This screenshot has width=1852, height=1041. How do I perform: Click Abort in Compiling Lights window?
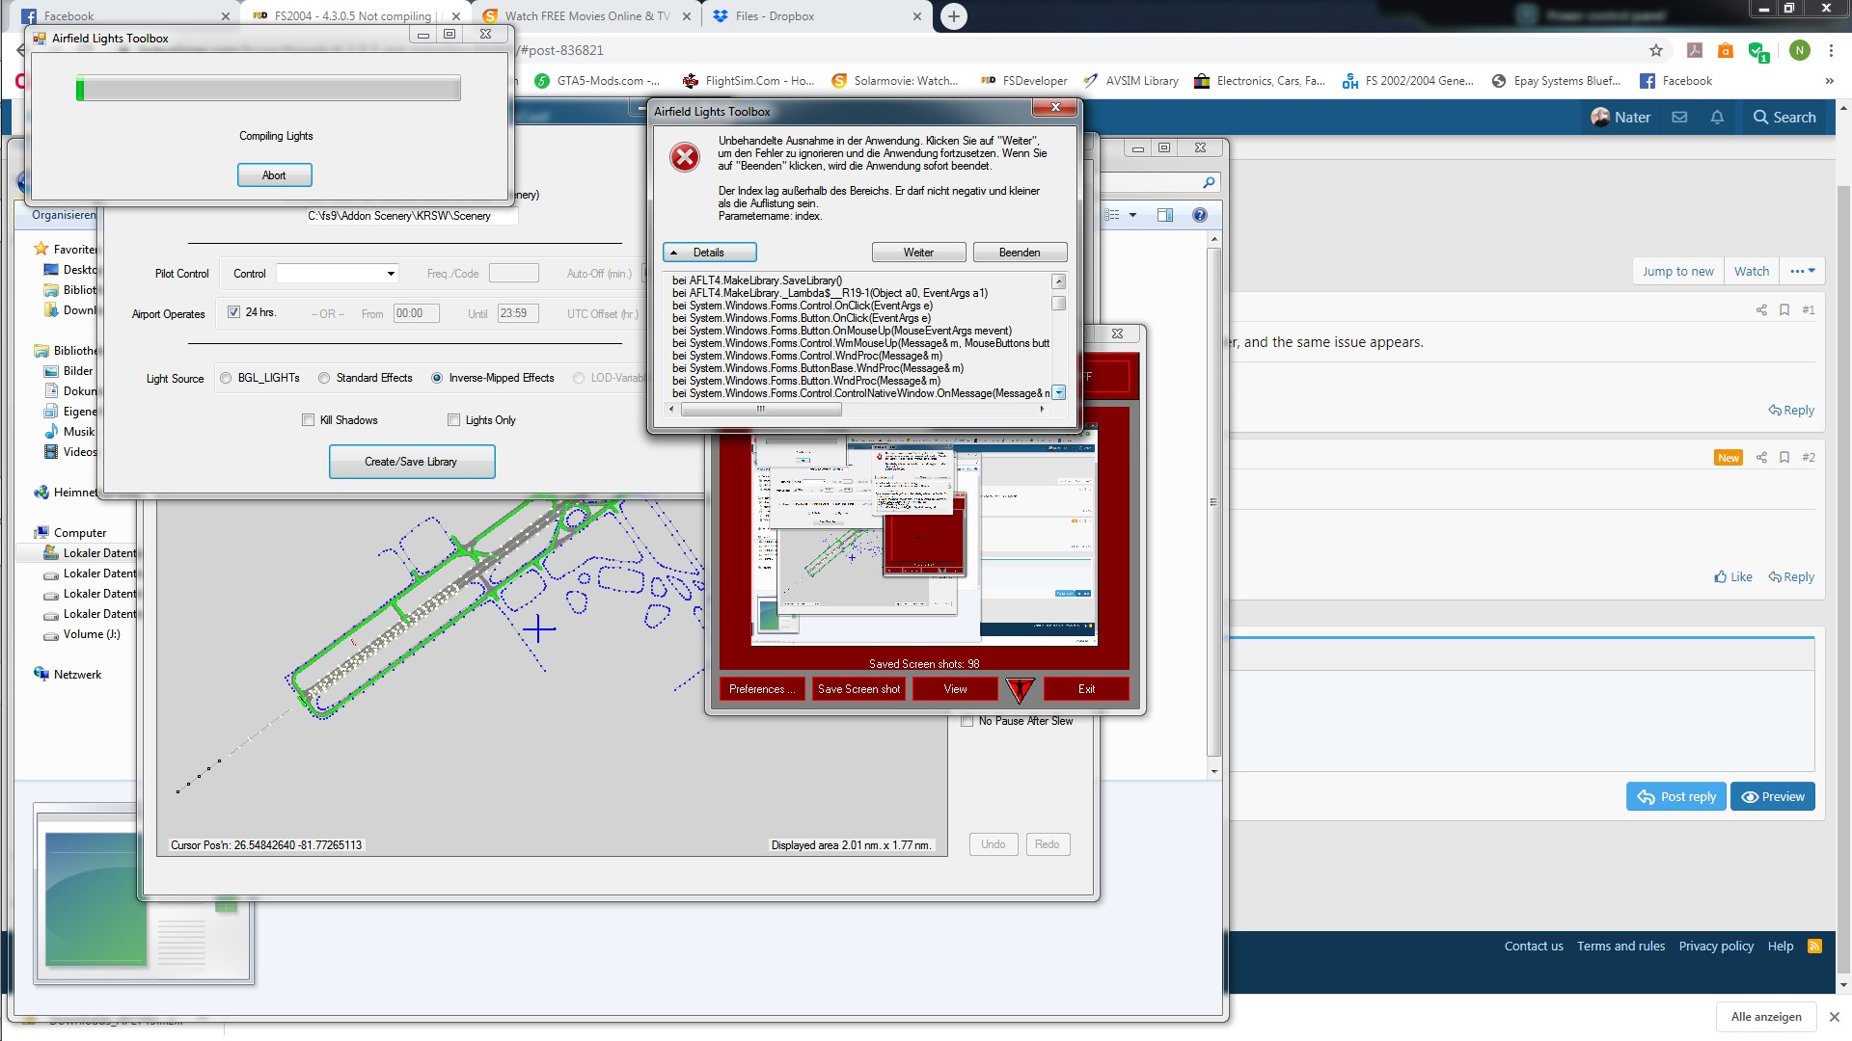[275, 175]
